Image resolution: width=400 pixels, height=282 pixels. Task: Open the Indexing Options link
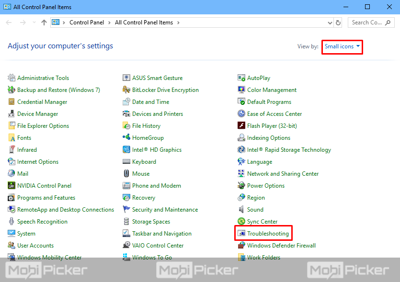pos(269,138)
